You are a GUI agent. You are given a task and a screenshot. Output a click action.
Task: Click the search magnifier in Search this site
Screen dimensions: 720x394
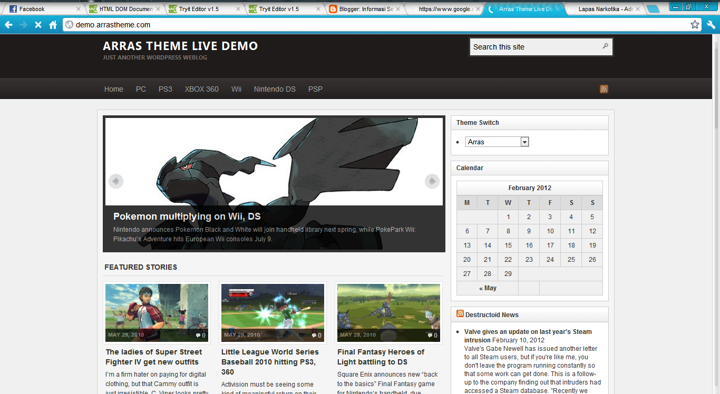pyautogui.click(x=605, y=46)
